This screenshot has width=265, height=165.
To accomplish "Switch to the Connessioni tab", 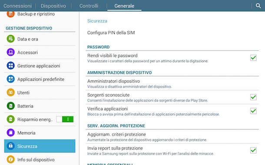I will (17, 6).
